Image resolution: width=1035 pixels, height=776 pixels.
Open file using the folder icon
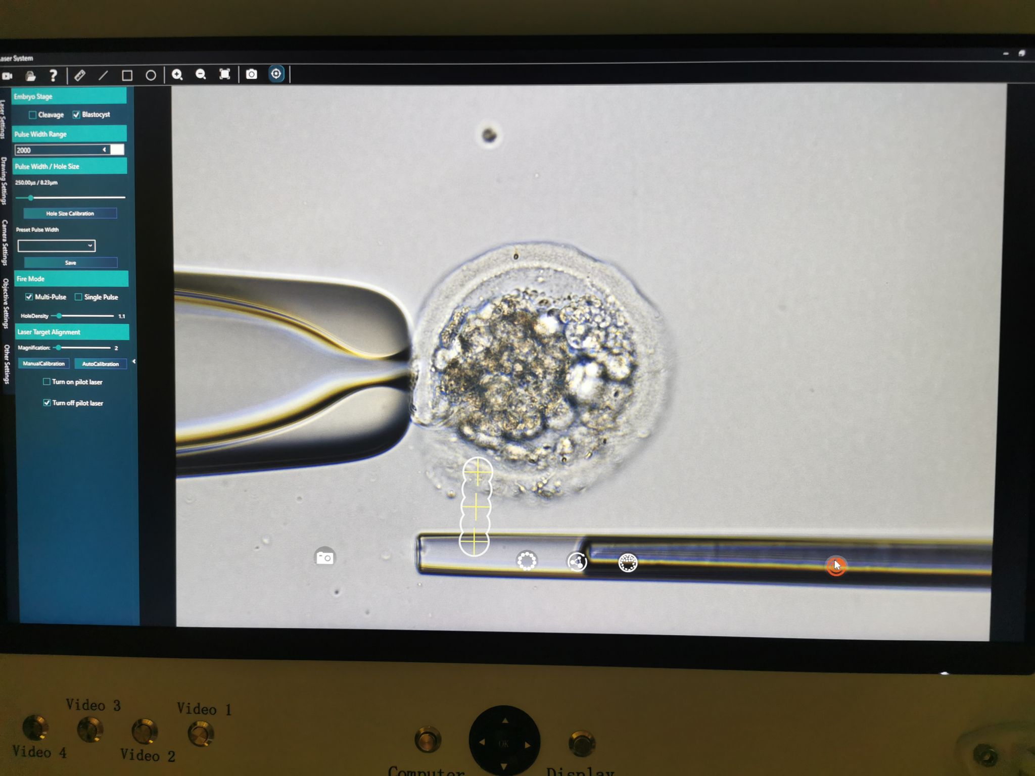pyautogui.click(x=30, y=76)
